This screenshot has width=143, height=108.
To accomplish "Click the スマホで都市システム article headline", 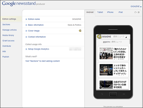I will pyautogui.click(x=120, y=70).
